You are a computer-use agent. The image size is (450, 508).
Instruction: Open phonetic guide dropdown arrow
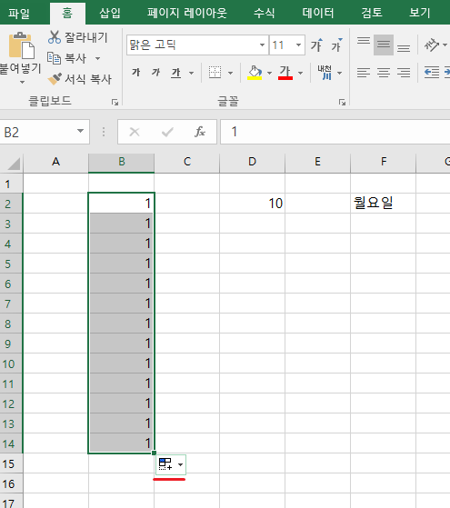point(339,73)
